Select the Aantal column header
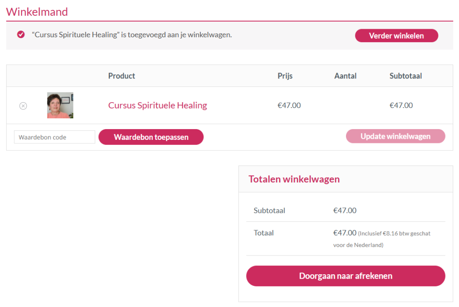Screen dimensions: 459x307 [x=346, y=76]
